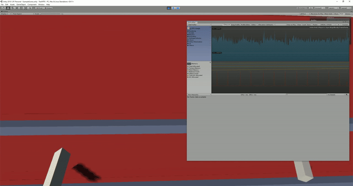The image size is (353, 186).
Task: Select the Hand tool in Unity toolbar
Action: 4,8
